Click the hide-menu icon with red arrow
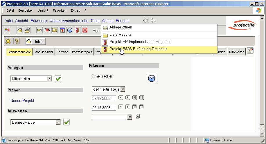266x144 pixels. (7, 30)
